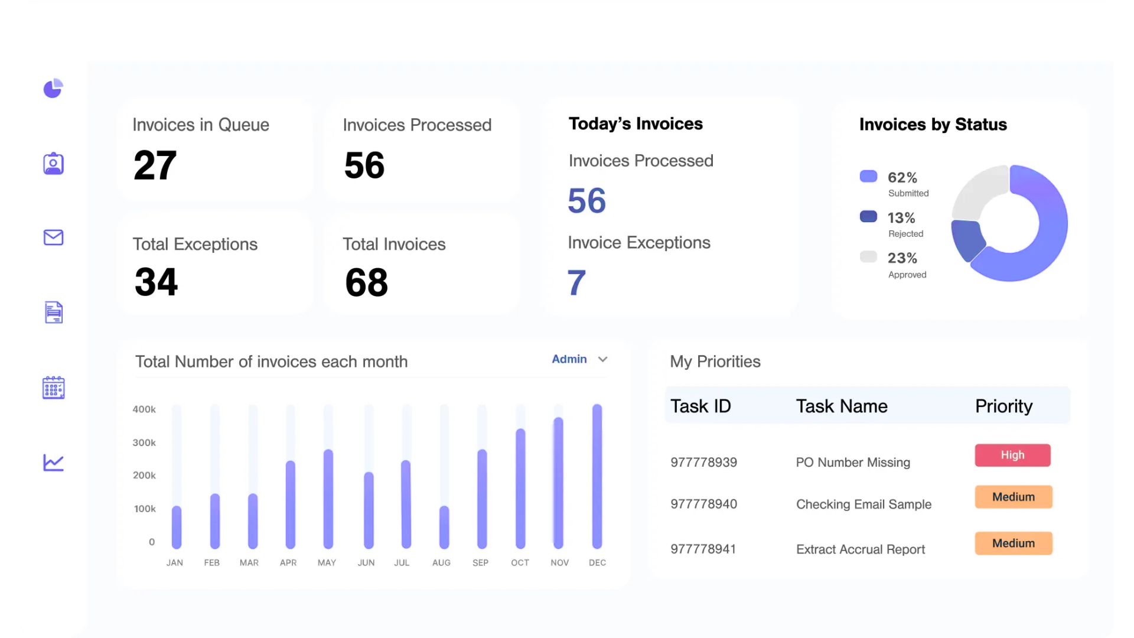
Task: Click Medium badge for Extract Accrual Report
Action: [x=1013, y=543]
